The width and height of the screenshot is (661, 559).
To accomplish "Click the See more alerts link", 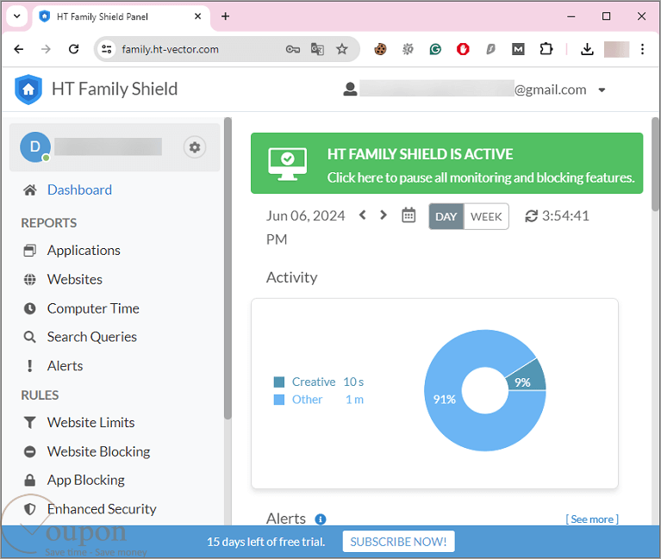I will pos(592,519).
